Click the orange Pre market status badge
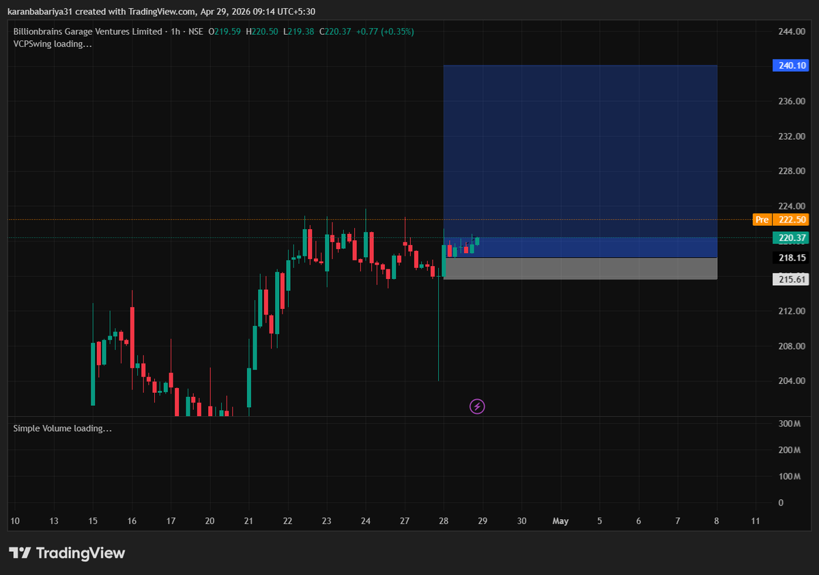This screenshot has width=819, height=575. point(762,220)
